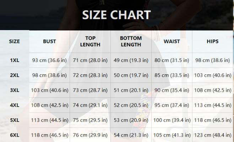
Task: Click the 105 cm (41.3 in) waist cell
Action: (x=172, y=135)
